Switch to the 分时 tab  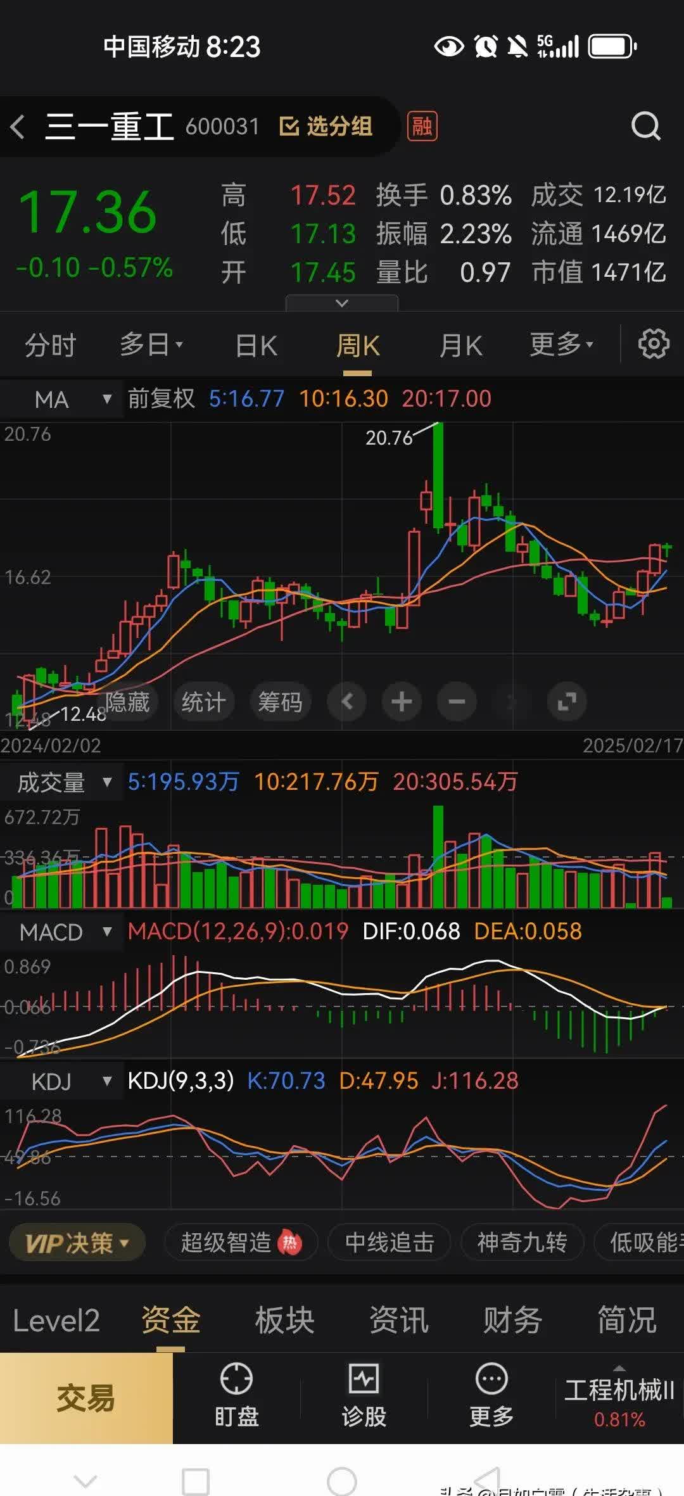tap(51, 345)
